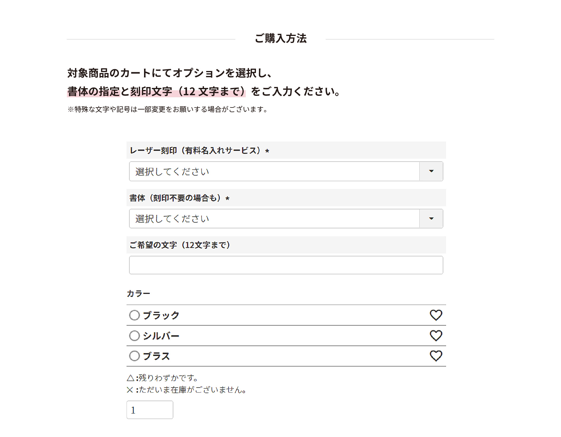The height and width of the screenshot is (437, 561).
Task: Choose the シルバー radio option
Action: (134, 336)
